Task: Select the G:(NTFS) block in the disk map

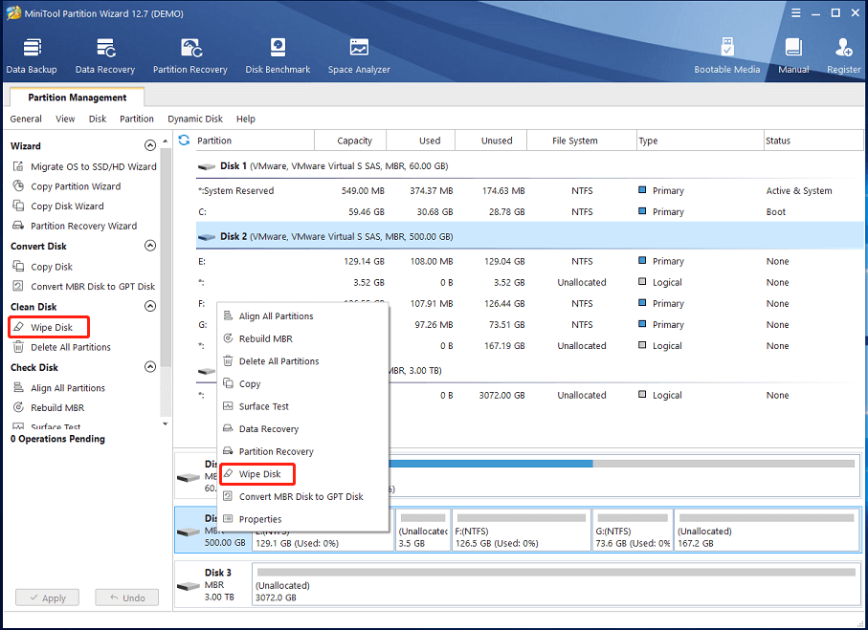Action: tap(633, 531)
